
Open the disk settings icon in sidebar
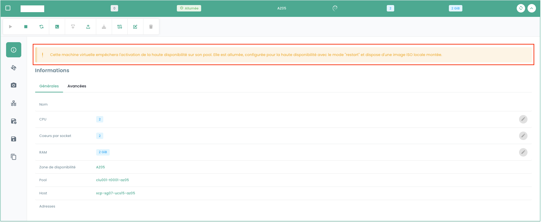click(13, 121)
